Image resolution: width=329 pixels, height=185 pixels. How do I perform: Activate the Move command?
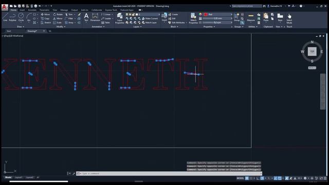click(x=45, y=14)
